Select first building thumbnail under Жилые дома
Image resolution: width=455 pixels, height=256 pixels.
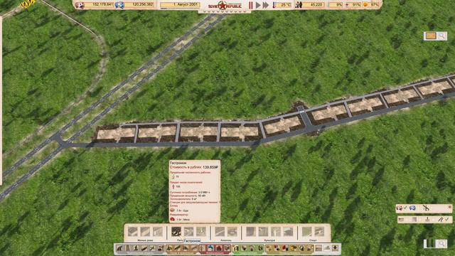tap(133, 232)
